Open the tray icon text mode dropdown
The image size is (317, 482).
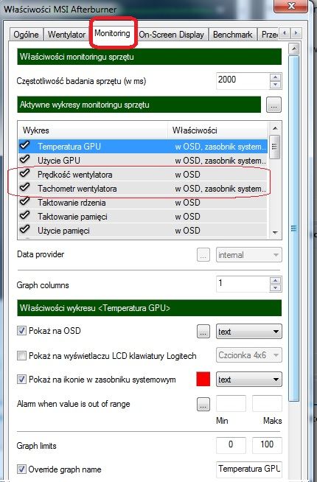click(x=248, y=380)
